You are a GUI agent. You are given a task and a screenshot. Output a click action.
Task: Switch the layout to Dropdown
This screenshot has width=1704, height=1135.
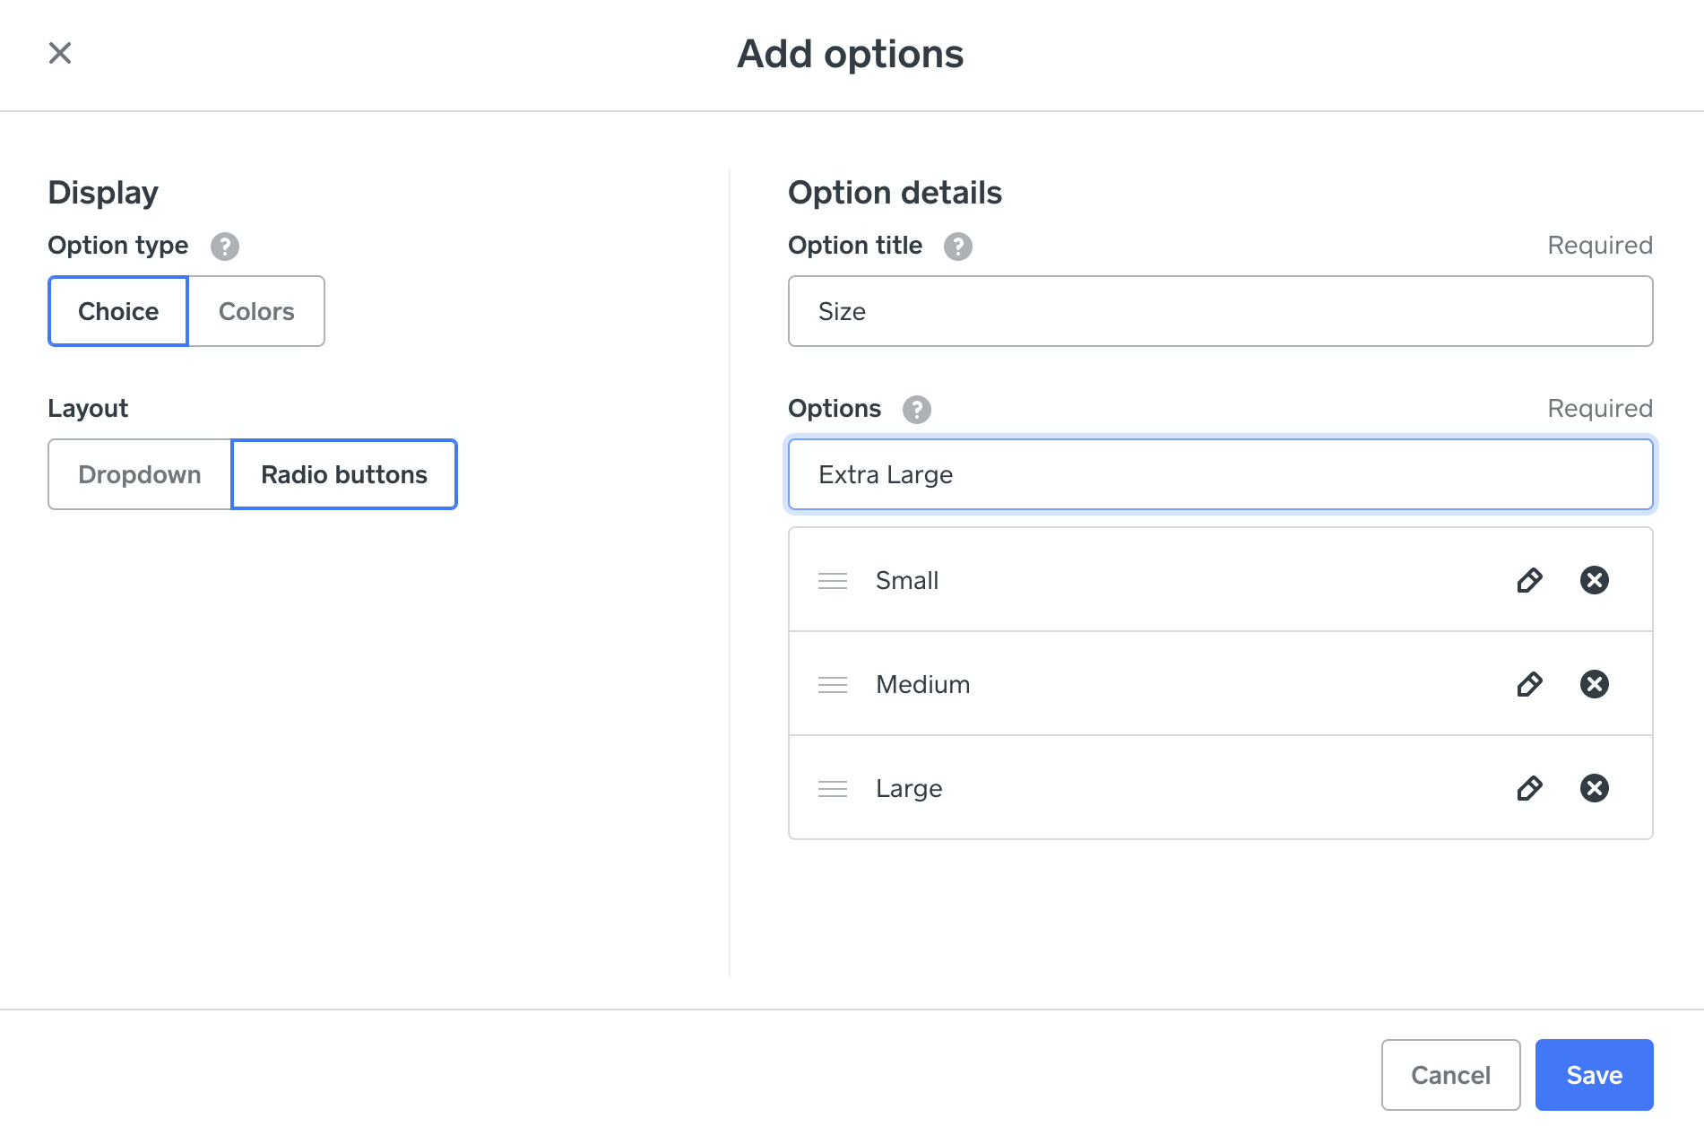pyautogui.click(x=140, y=474)
